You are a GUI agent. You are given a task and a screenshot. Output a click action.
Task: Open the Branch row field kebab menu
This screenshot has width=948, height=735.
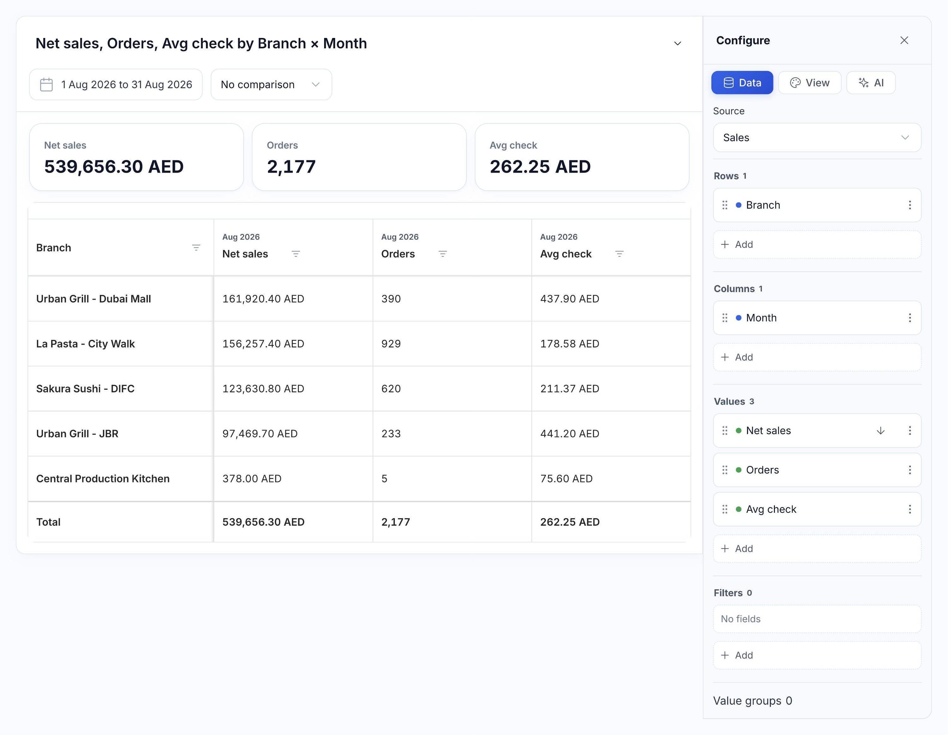pyautogui.click(x=910, y=205)
